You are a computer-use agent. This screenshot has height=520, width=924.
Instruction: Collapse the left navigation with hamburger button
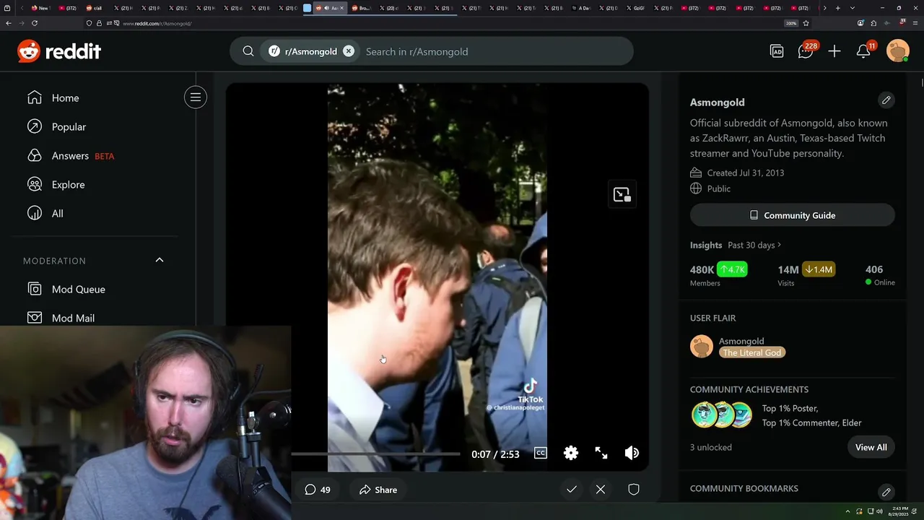tap(196, 97)
